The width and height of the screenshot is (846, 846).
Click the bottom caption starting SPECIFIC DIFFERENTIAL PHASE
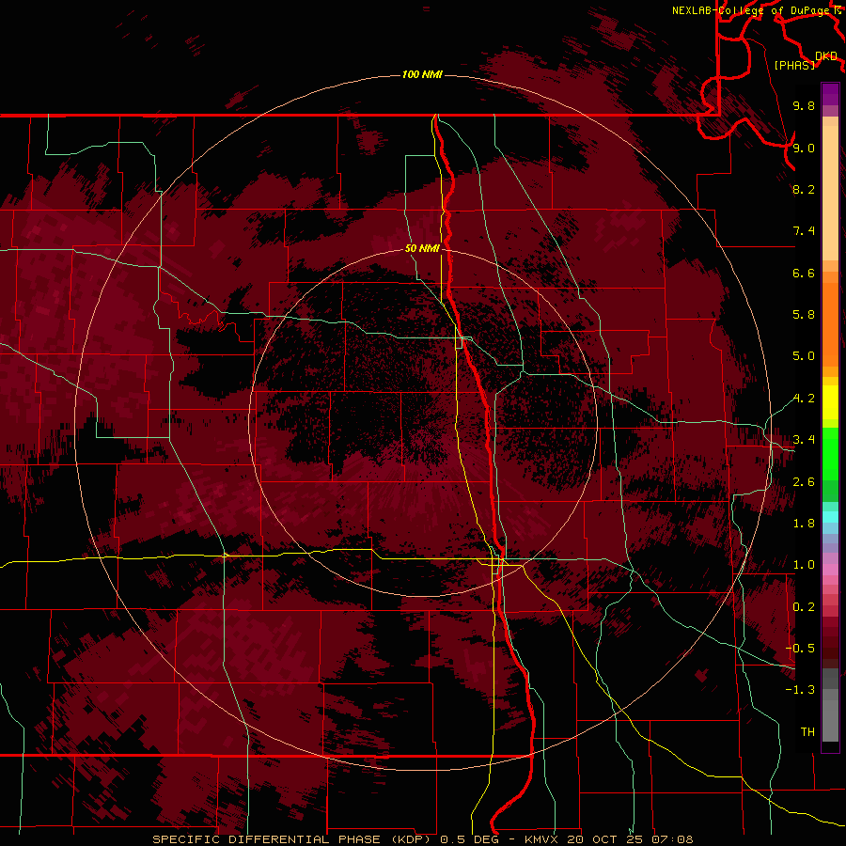point(422,839)
